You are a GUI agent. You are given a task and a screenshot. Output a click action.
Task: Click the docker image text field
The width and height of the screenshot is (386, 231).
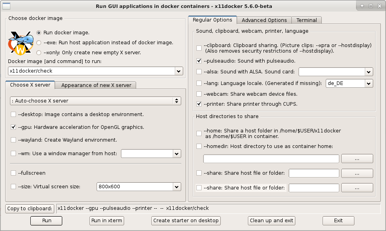click(91, 71)
